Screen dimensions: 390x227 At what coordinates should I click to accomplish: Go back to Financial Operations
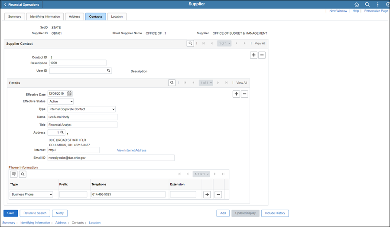click(22, 4)
